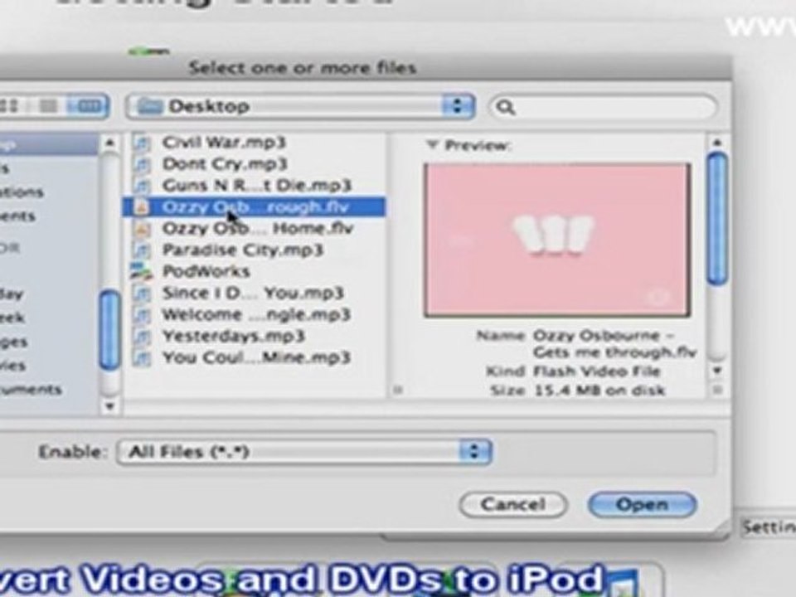Viewport: 796px width, 597px height.
Task: Click the preview pane scroll-up arrow
Action: [x=716, y=143]
